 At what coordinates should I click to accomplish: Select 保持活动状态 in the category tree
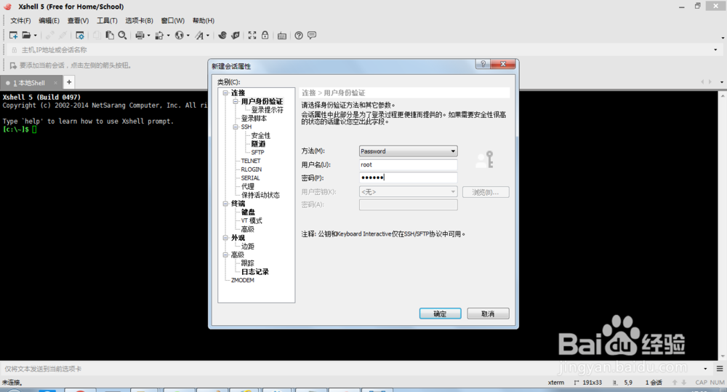[260, 195]
